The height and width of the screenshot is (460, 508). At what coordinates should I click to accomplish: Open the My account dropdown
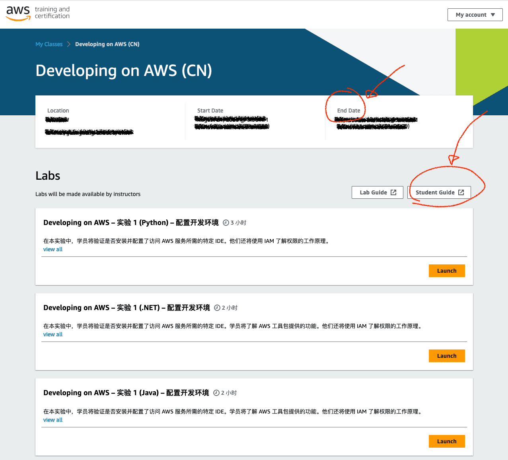(x=471, y=15)
